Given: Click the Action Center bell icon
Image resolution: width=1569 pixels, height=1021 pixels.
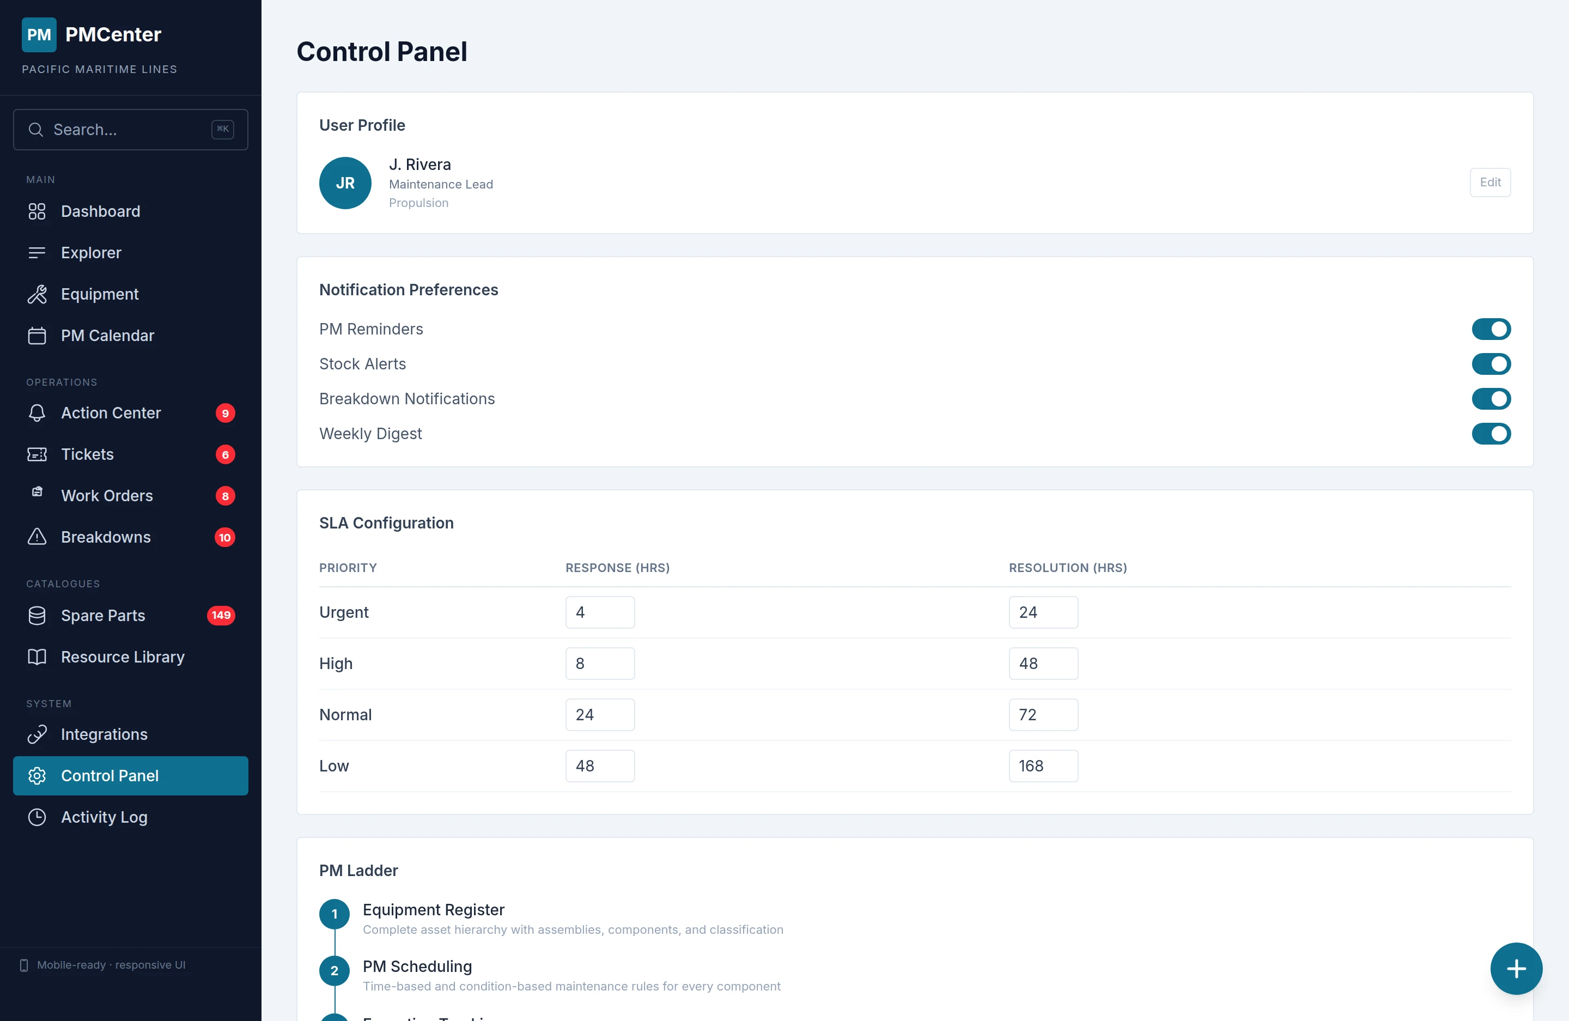Looking at the screenshot, I should 37,412.
